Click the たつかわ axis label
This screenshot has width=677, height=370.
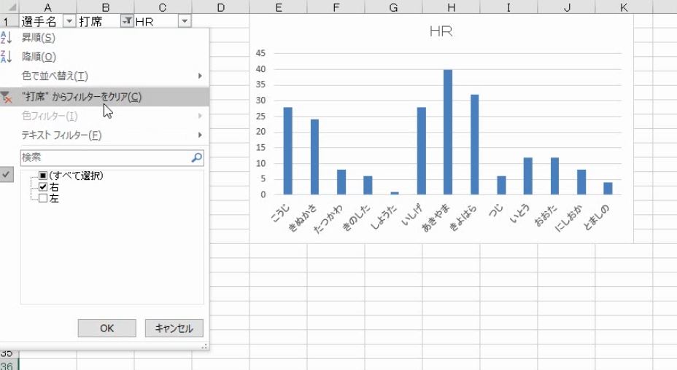329,219
